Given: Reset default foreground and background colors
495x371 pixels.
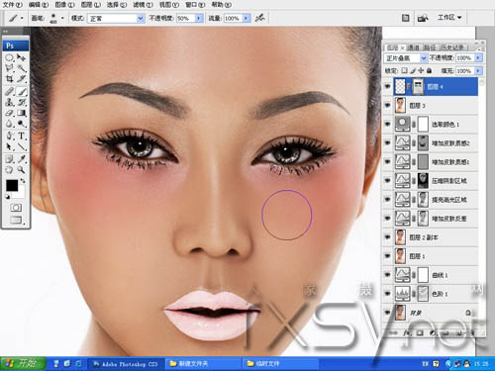Looking at the screenshot, I should (x=7, y=197).
